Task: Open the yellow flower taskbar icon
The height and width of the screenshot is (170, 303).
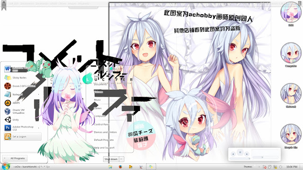Action: click(131, 167)
